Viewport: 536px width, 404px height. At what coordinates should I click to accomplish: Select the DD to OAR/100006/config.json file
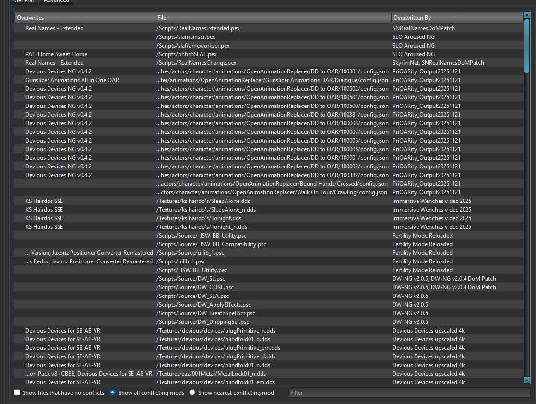(273, 141)
